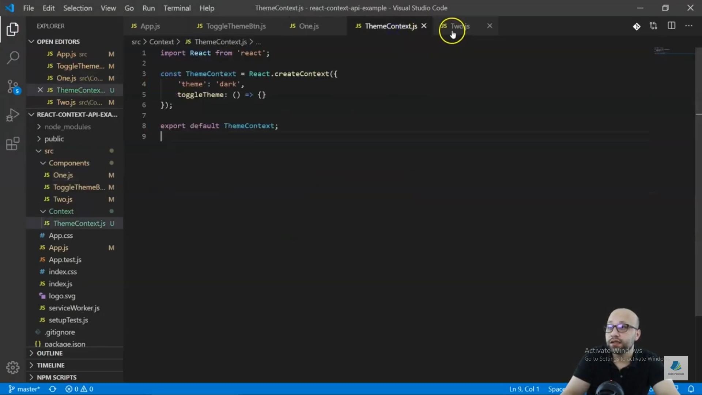The image size is (702, 395).
Task: Expand the node_modules folder
Action: click(67, 127)
